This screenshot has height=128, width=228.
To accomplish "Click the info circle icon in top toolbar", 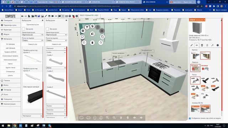I will click(77, 16).
